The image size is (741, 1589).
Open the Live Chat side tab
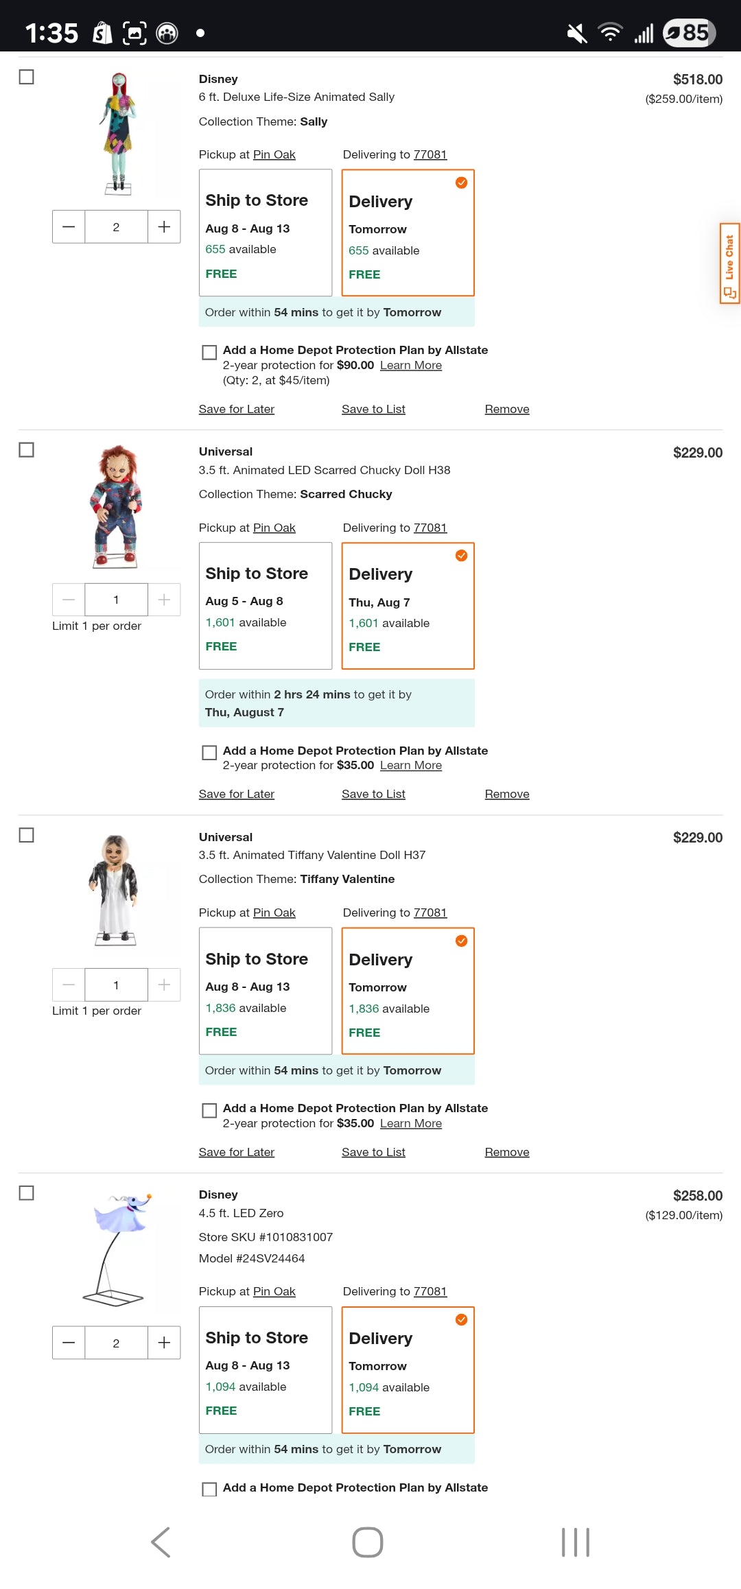point(729,263)
